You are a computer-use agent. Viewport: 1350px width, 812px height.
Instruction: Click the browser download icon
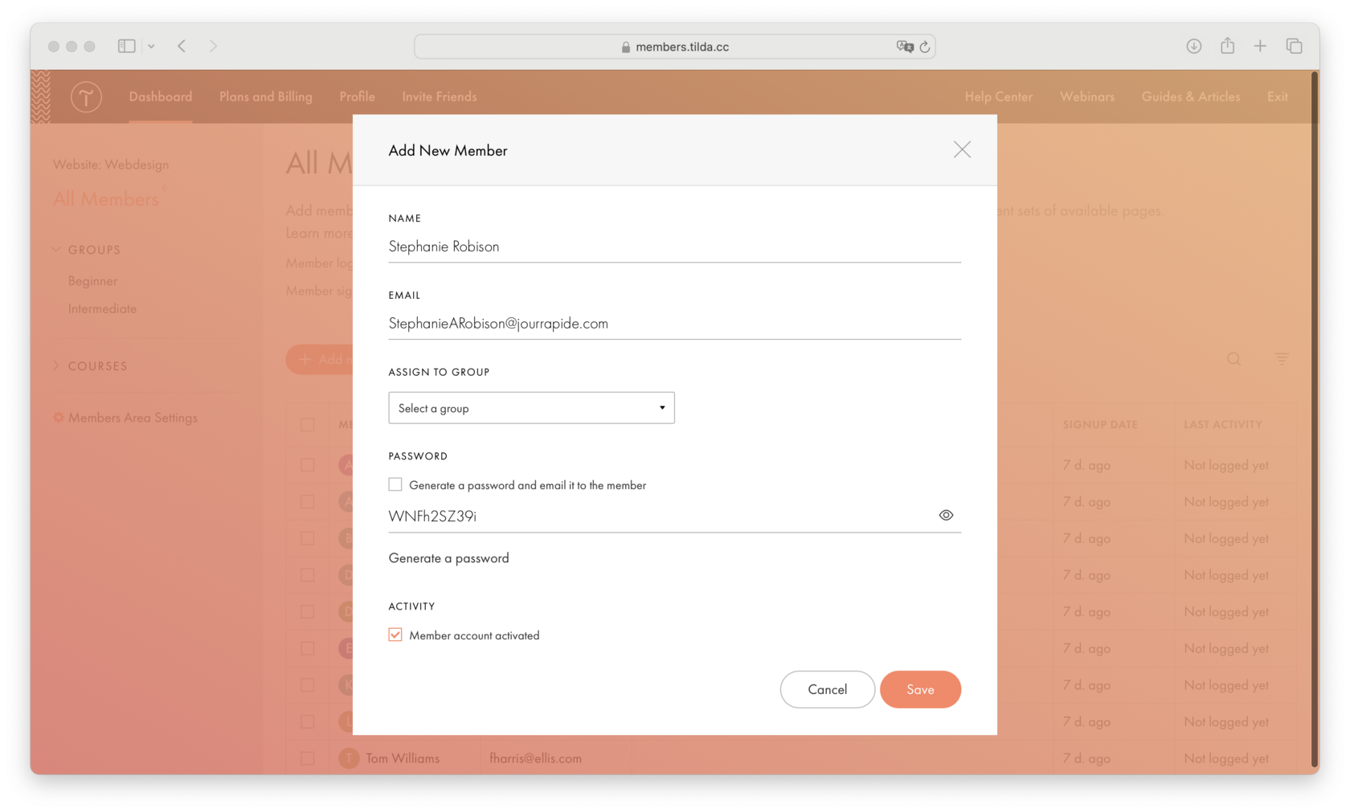pyautogui.click(x=1194, y=46)
